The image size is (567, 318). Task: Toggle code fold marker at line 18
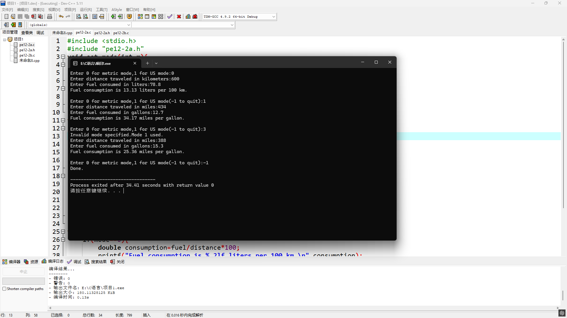63,176
